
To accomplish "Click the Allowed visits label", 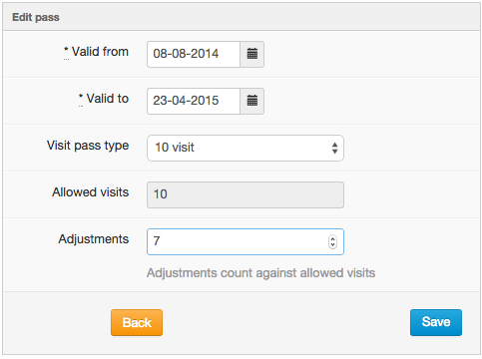I will [x=91, y=192].
